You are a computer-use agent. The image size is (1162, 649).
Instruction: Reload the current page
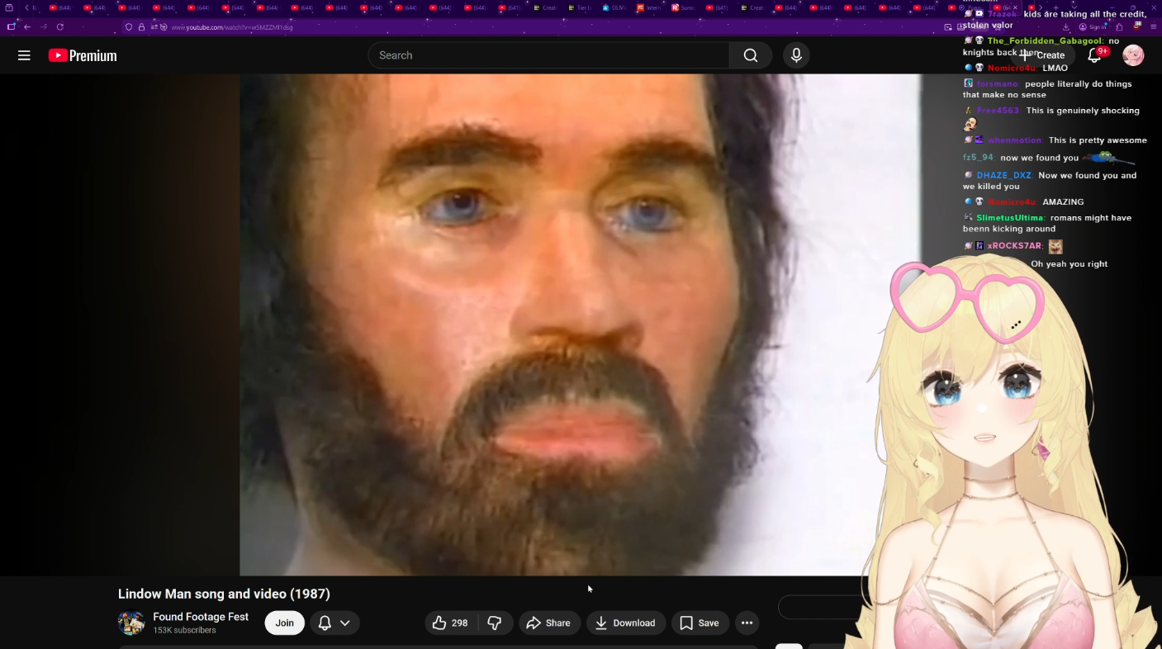click(x=60, y=27)
